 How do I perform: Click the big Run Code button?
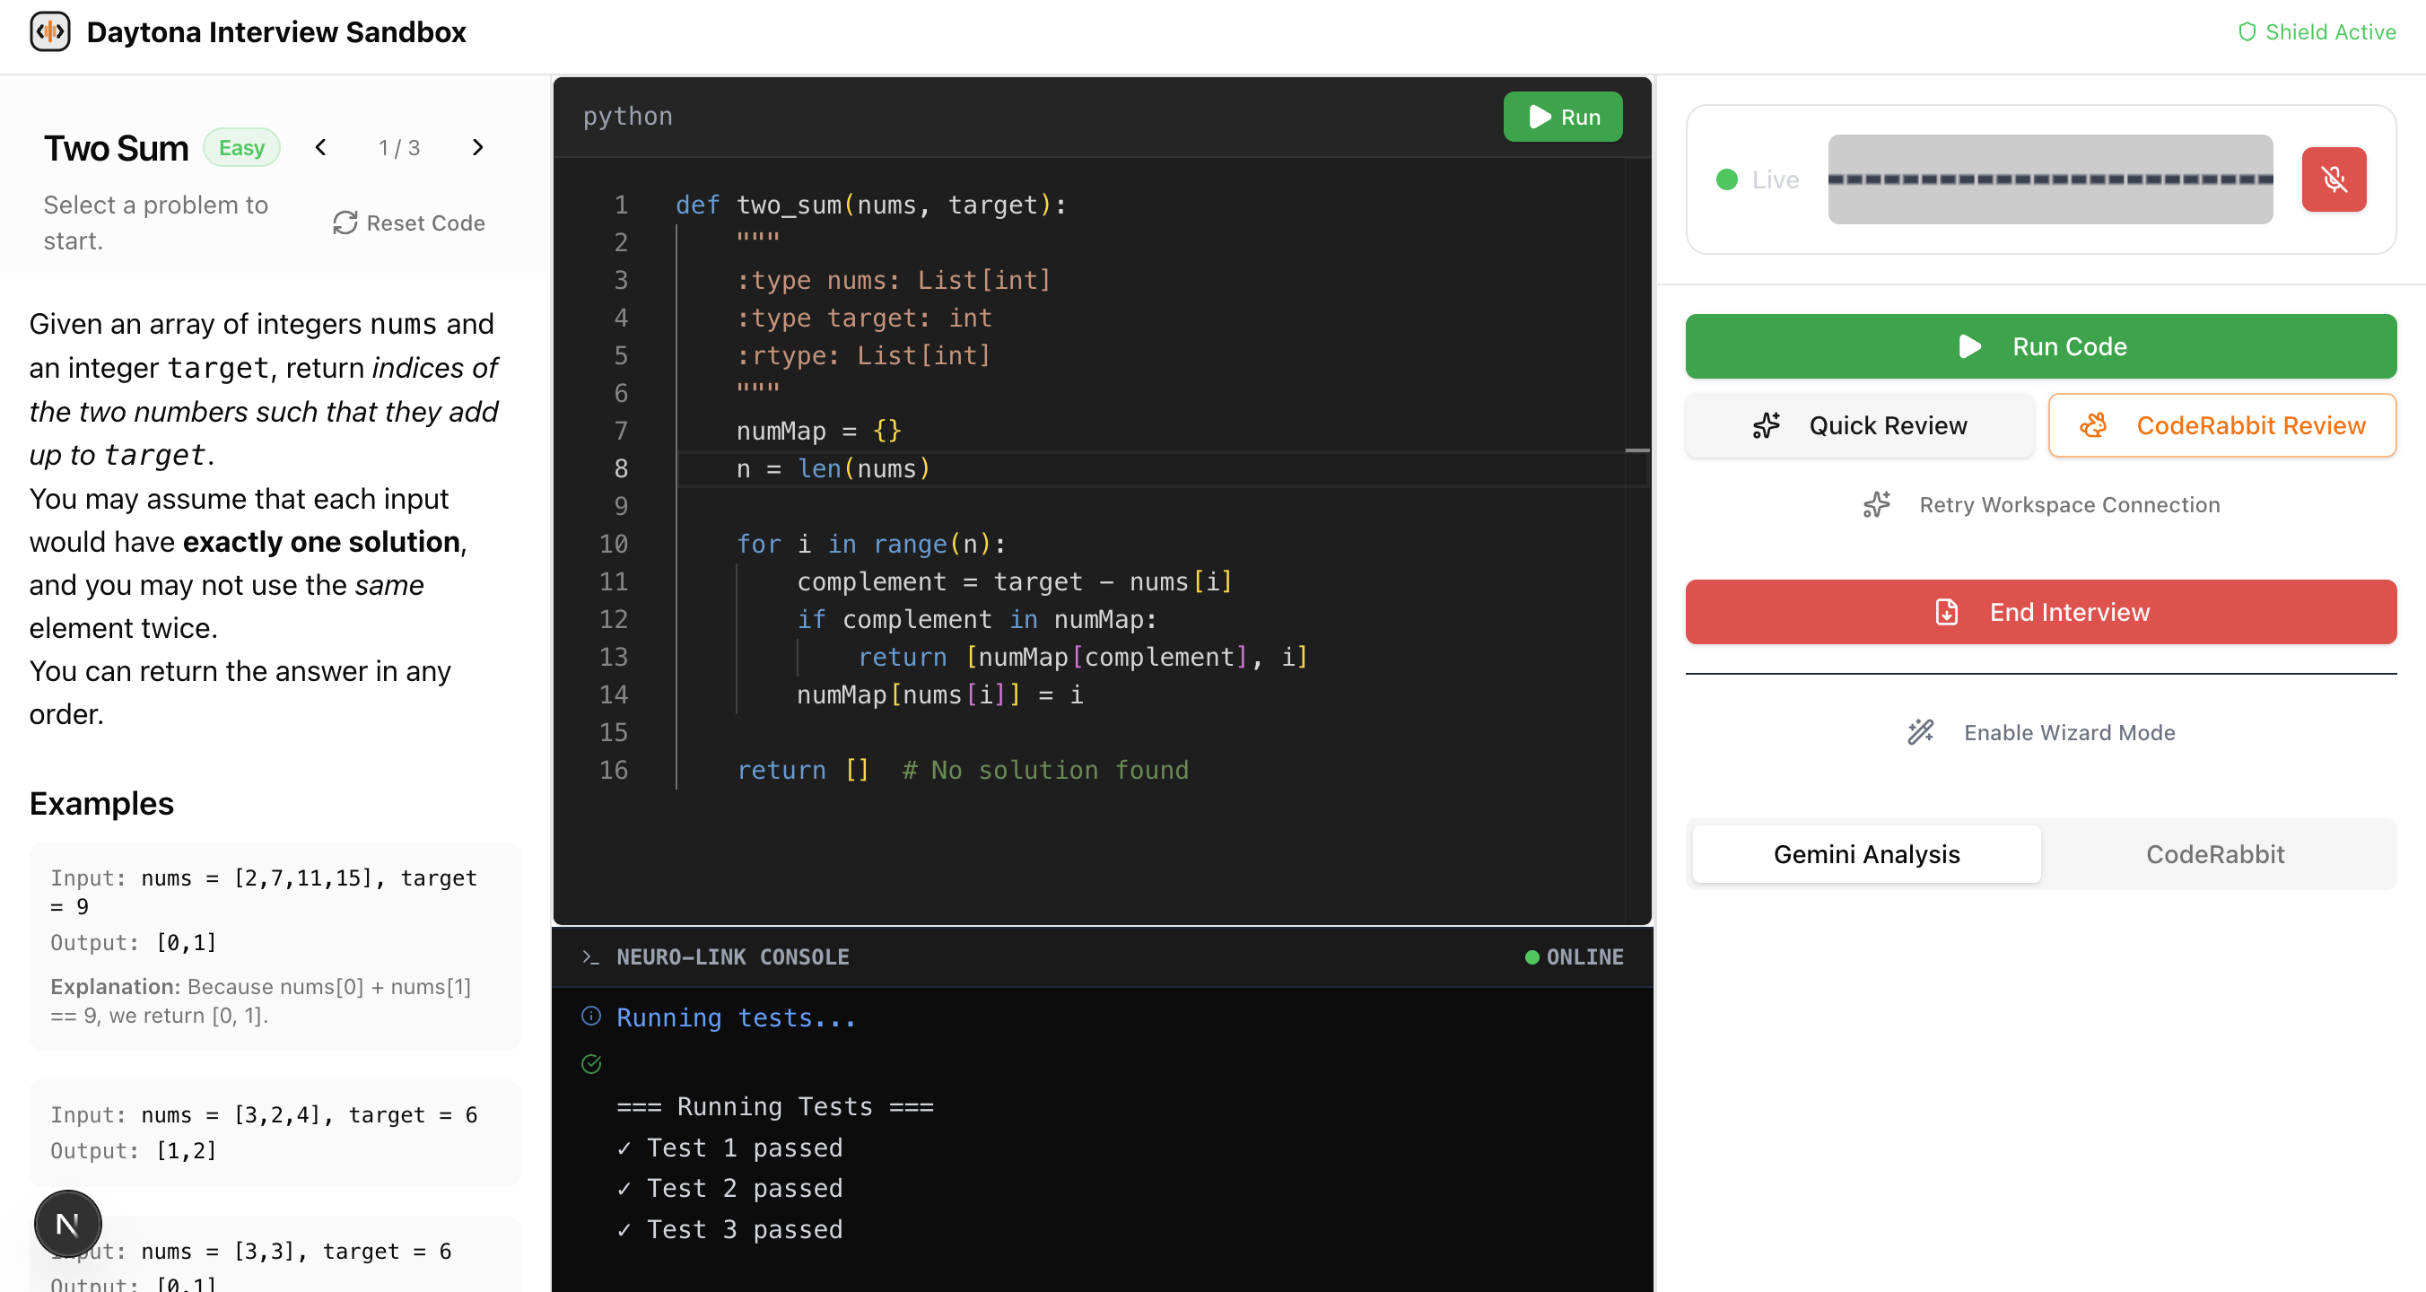coord(2040,346)
